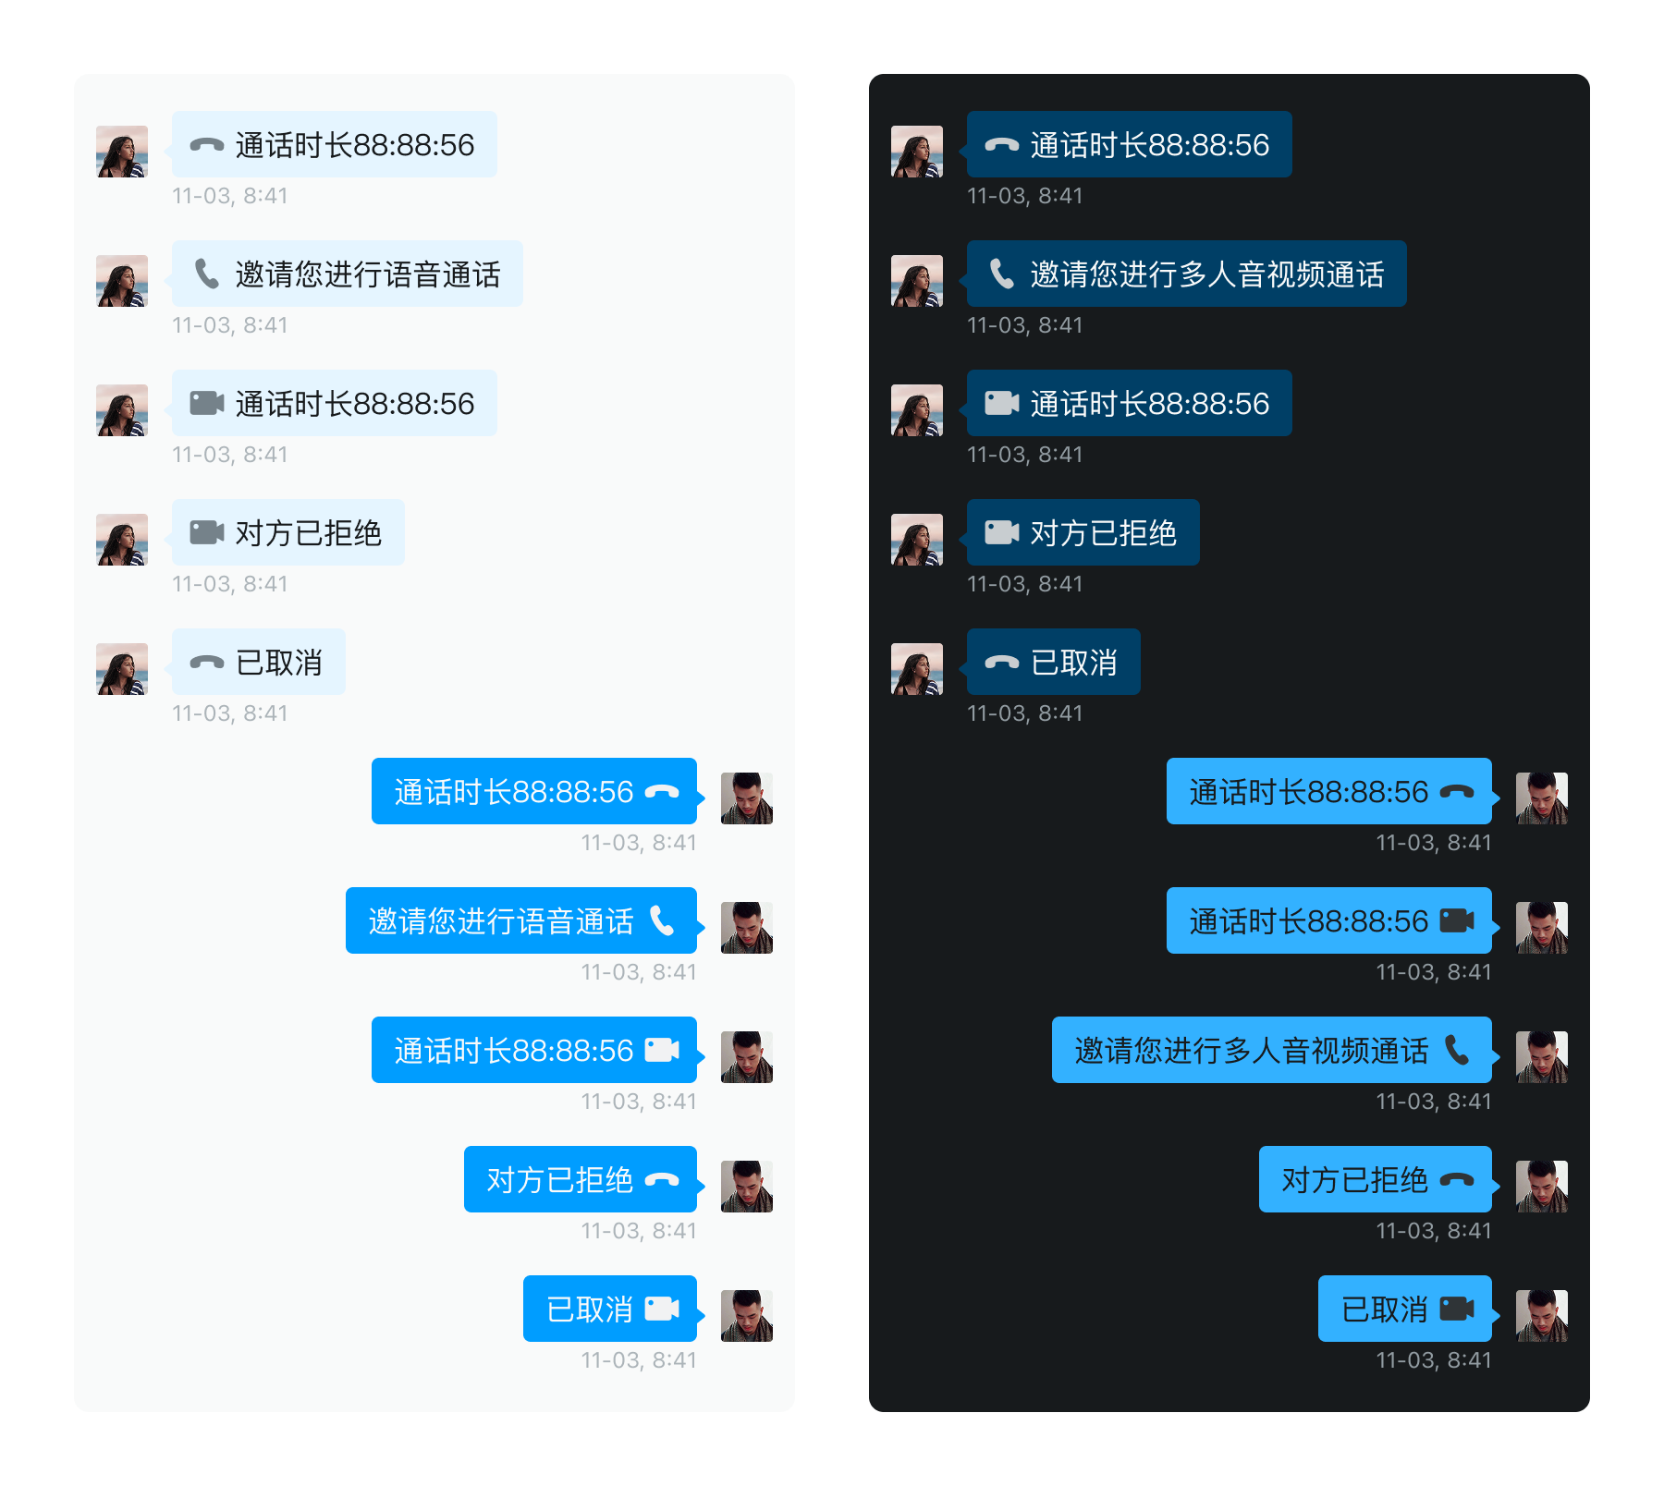
Task: Click phone icon in light received voice call invitation
Action: (x=206, y=274)
